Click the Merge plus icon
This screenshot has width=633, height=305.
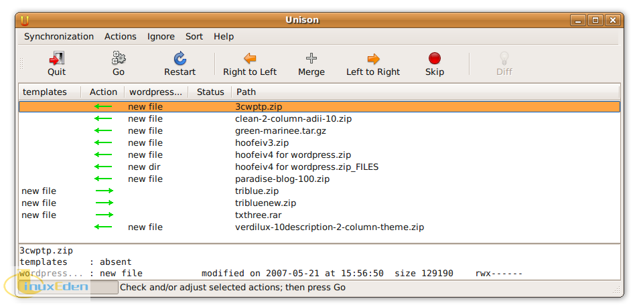(x=311, y=58)
